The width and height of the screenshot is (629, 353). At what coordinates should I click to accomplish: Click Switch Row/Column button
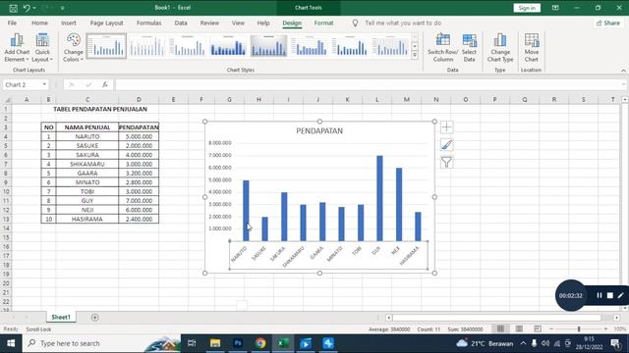pyautogui.click(x=443, y=48)
